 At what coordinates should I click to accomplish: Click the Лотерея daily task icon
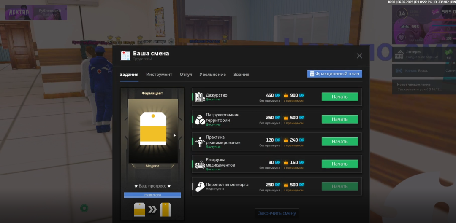[x=399, y=54]
